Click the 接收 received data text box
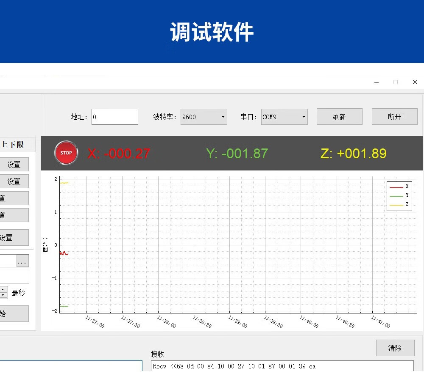424x379 pixels. pos(282,366)
